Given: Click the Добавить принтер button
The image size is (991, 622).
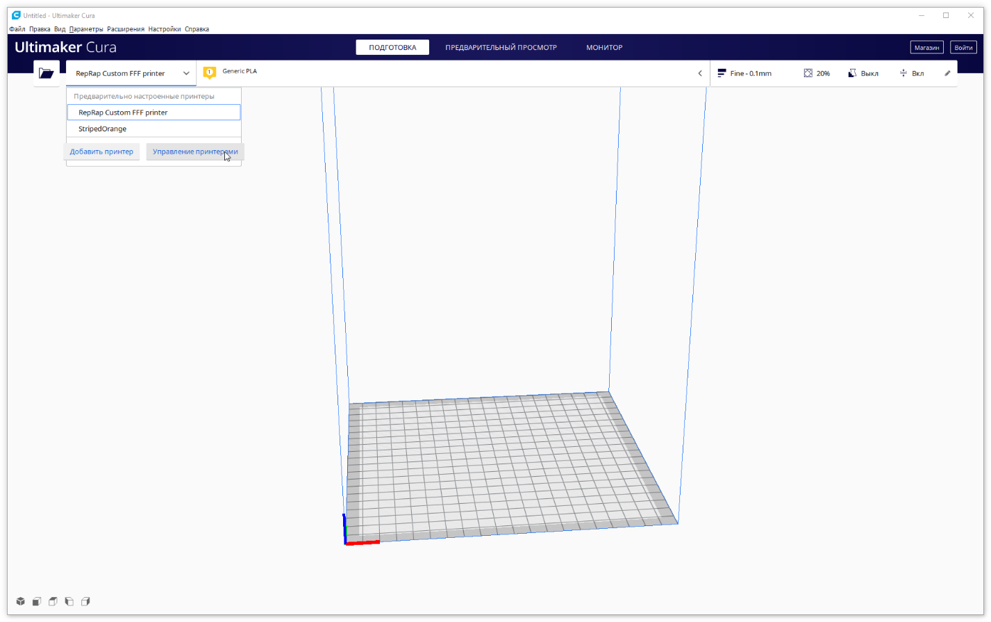Looking at the screenshot, I should 101,152.
